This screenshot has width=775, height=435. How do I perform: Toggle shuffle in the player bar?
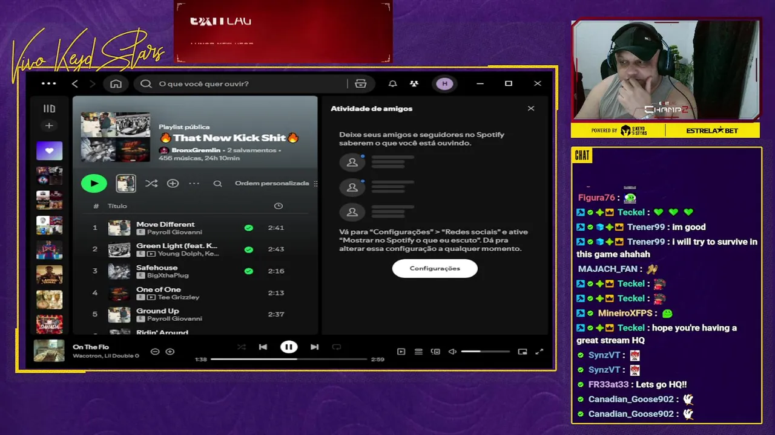click(x=242, y=347)
